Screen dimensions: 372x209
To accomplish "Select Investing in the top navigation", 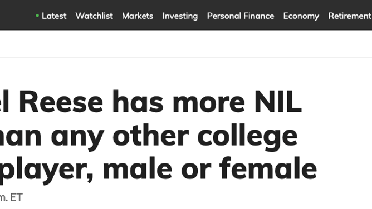I will pos(180,16).
